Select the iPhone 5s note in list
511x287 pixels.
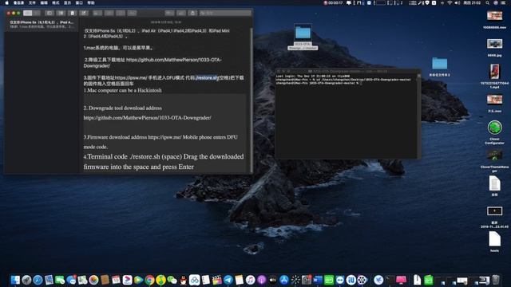pos(42,25)
